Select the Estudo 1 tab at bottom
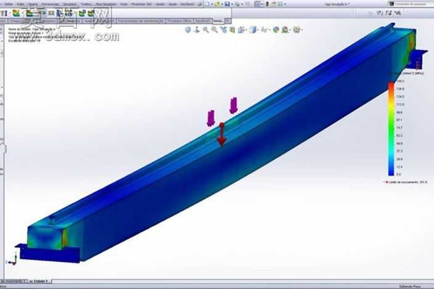The width and height of the screenshot is (434, 289). click(39, 281)
